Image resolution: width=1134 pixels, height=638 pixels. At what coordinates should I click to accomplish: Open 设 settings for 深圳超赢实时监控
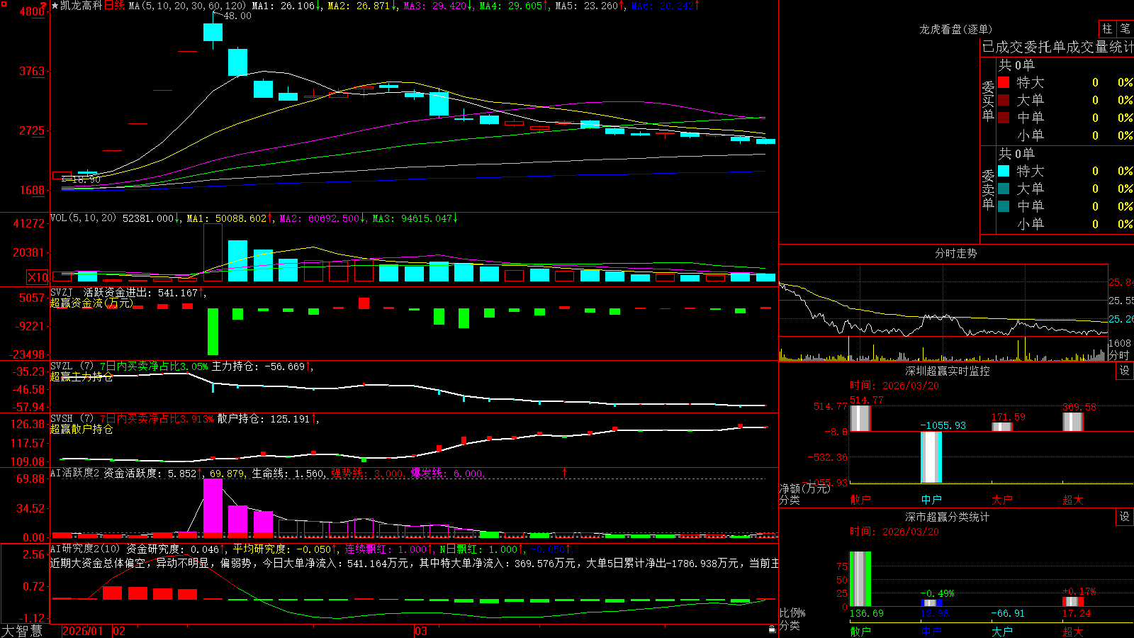click(x=1125, y=371)
